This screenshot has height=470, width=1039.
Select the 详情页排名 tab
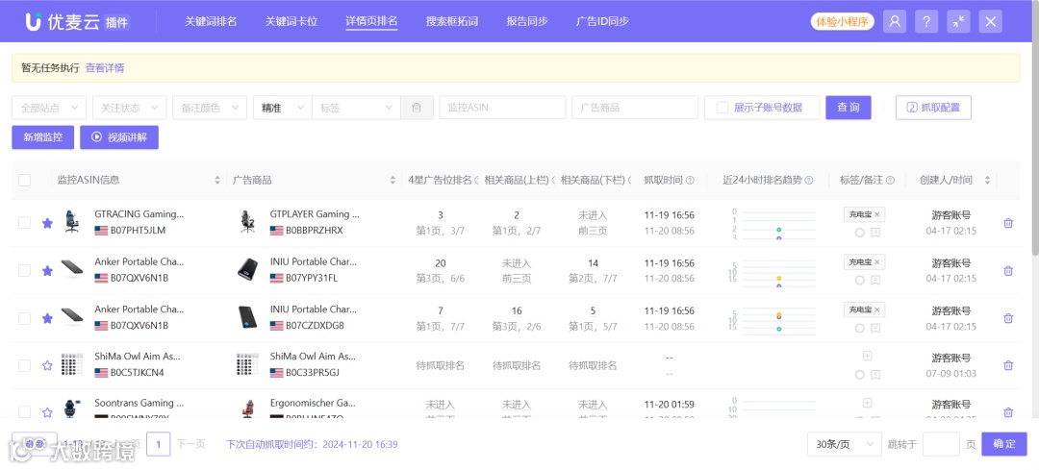[371, 21]
